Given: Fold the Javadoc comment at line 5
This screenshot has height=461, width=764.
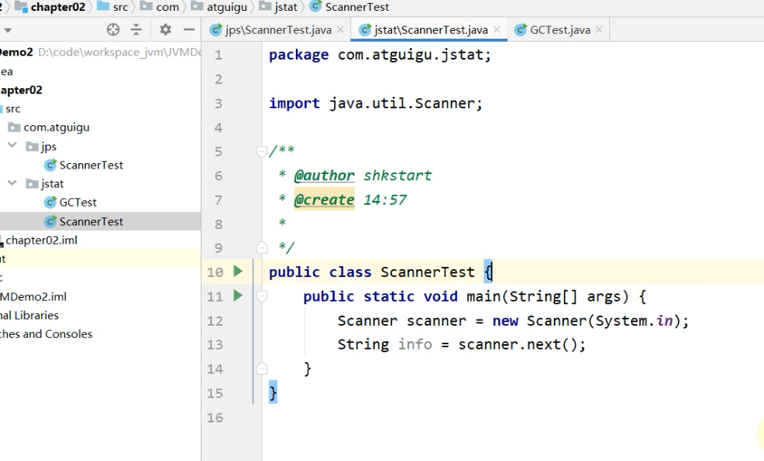Looking at the screenshot, I should pyautogui.click(x=262, y=152).
